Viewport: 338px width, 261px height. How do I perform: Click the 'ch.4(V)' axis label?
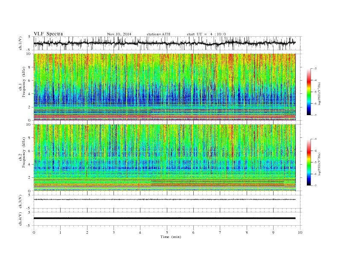point(20,219)
